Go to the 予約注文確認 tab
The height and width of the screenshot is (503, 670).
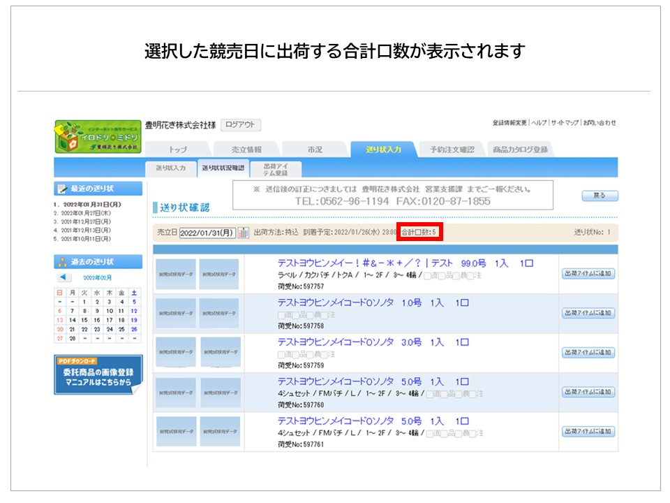tap(452, 150)
